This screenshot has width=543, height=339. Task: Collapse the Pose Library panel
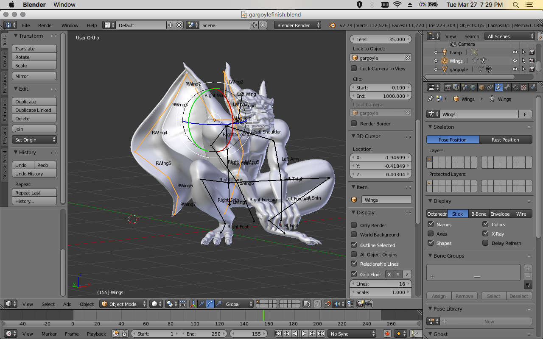pos(430,308)
